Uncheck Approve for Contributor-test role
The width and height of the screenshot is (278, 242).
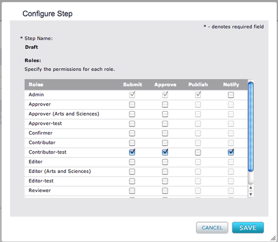click(x=165, y=152)
